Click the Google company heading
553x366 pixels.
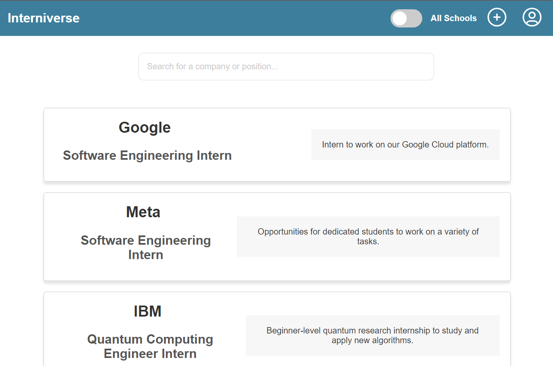coord(145,127)
